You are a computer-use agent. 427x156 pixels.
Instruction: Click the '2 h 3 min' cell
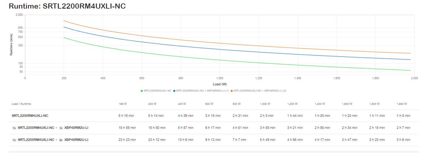[x=267, y=116]
